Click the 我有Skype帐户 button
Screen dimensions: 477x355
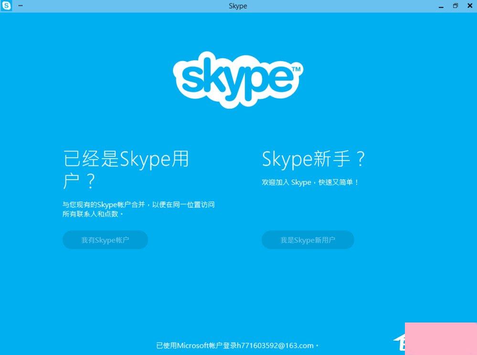(x=105, y=240)
